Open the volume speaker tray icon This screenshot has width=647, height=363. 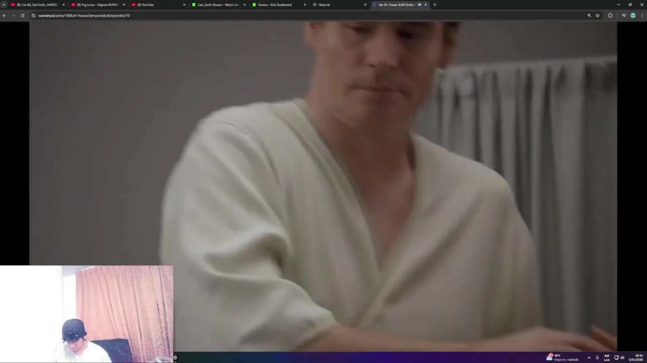622,357
